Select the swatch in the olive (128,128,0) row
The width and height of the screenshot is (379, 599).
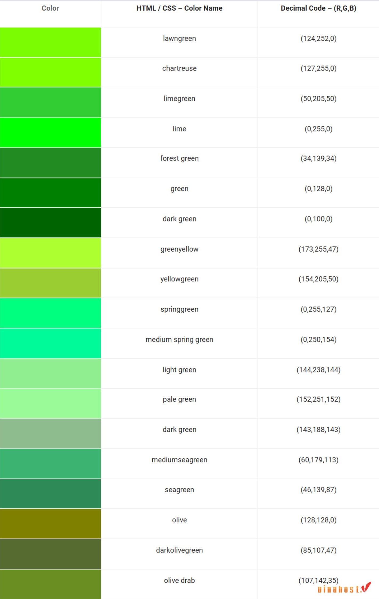50,524
